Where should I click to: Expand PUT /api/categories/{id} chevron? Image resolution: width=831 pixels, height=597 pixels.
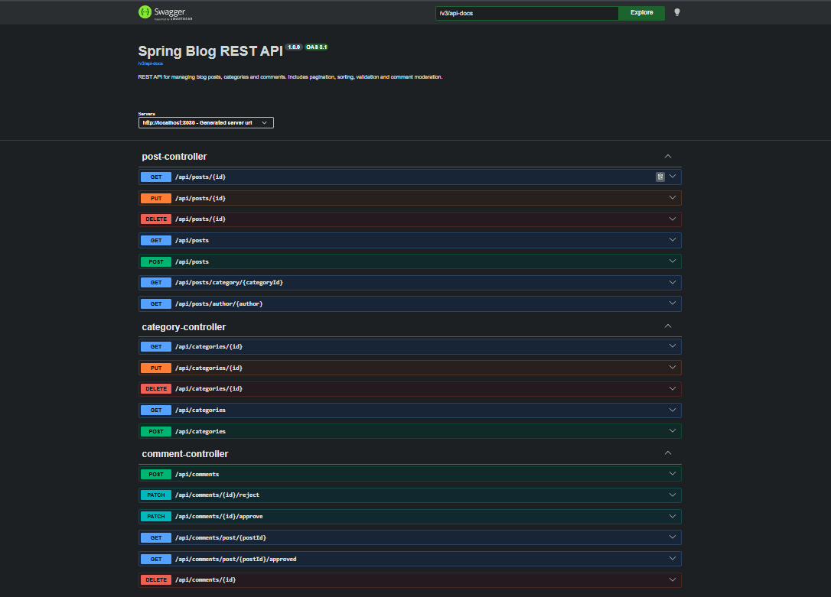[x=673, y=368]
